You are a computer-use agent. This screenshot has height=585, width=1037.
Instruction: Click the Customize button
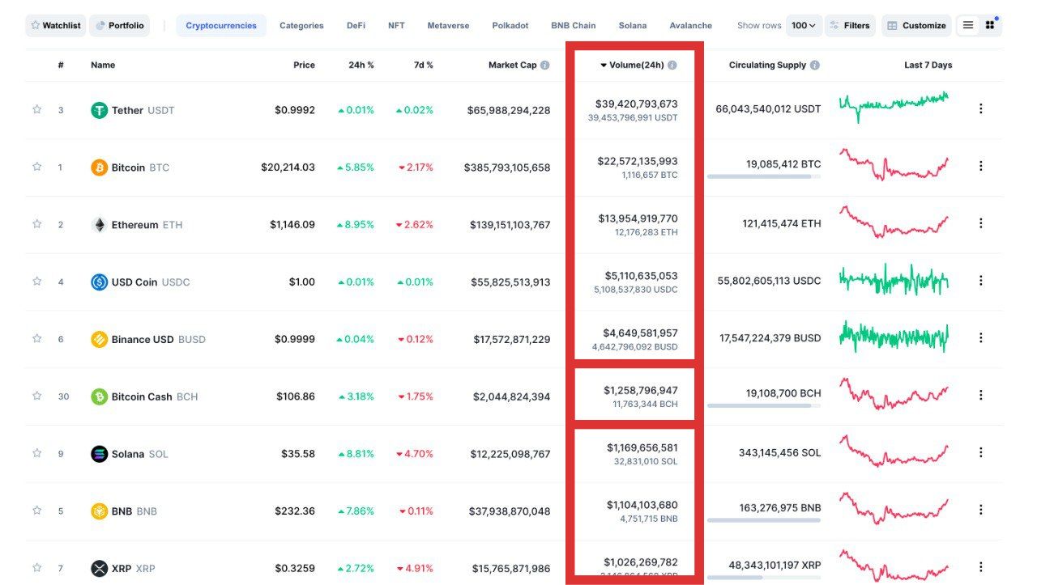916,25
